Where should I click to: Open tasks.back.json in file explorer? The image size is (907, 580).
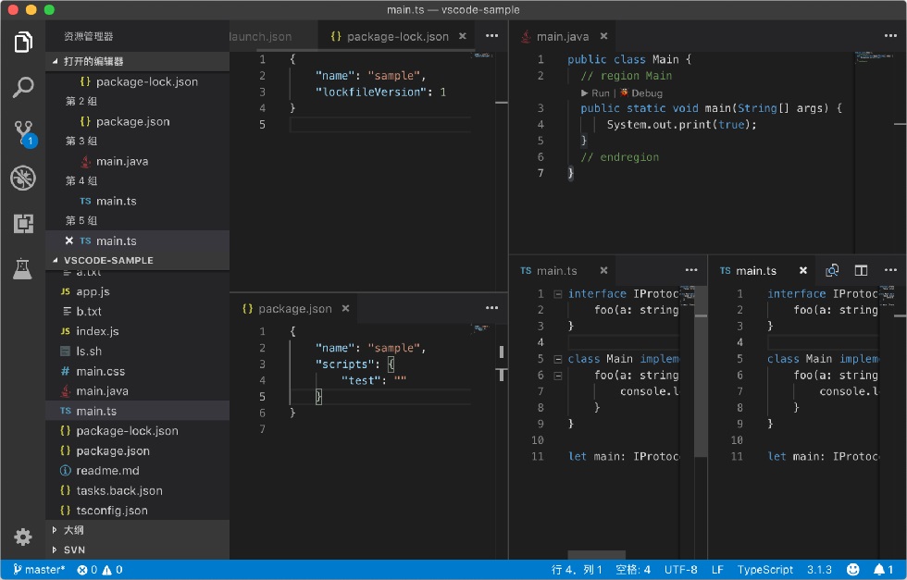click(x=138, y=490)
